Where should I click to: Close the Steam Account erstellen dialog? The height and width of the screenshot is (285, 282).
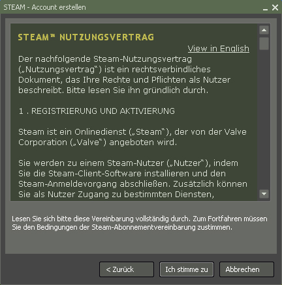[x=275, y=8]
